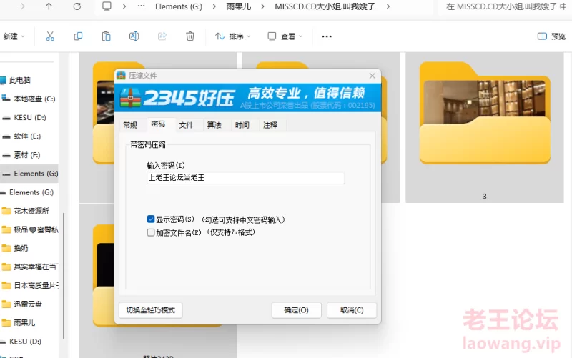Close the 压缩文件 dialog
572x358 pixels.
click(372, 76)
